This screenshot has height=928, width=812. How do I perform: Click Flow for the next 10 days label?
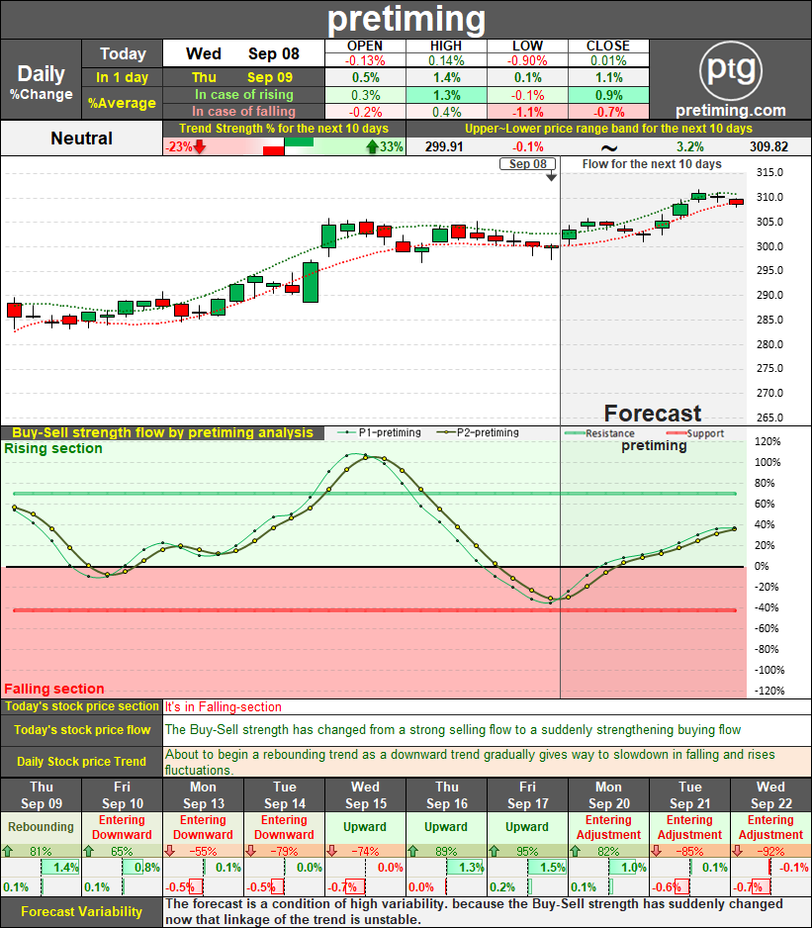click(x=652, y=164)
